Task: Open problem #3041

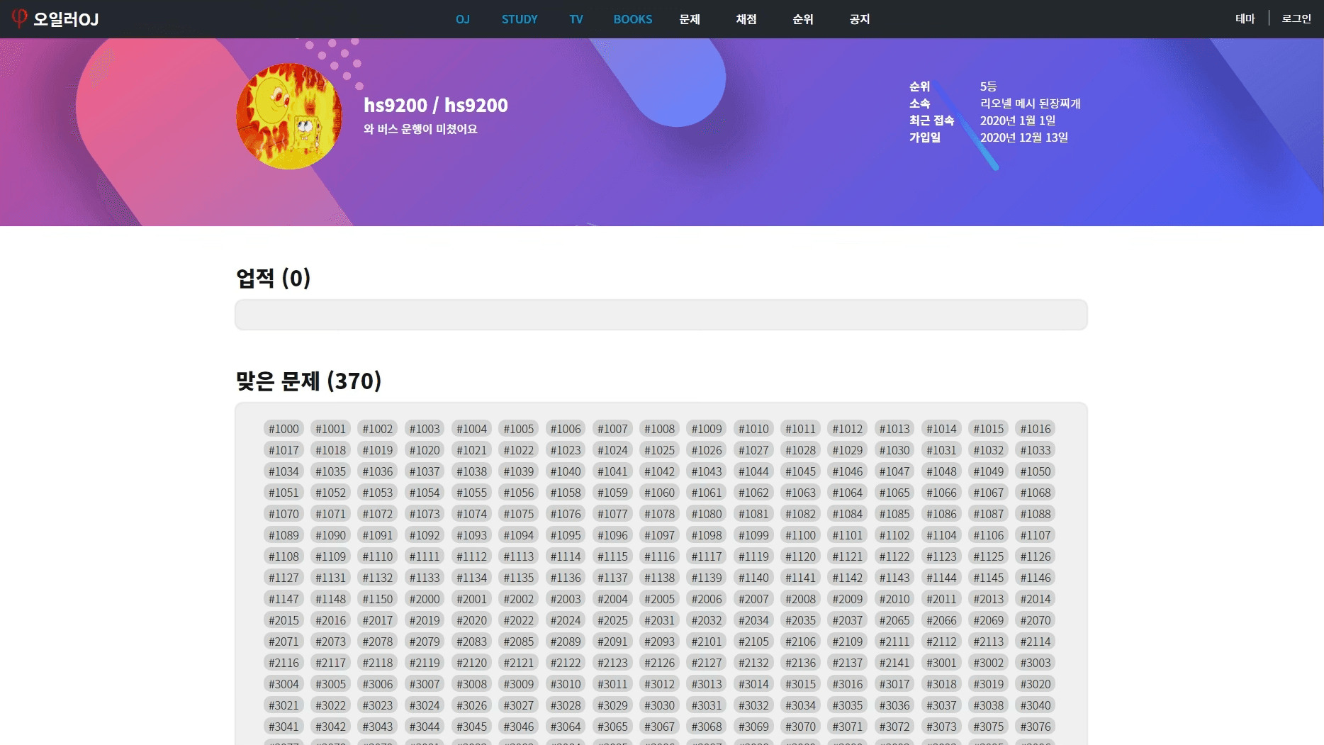Action: 284,727
